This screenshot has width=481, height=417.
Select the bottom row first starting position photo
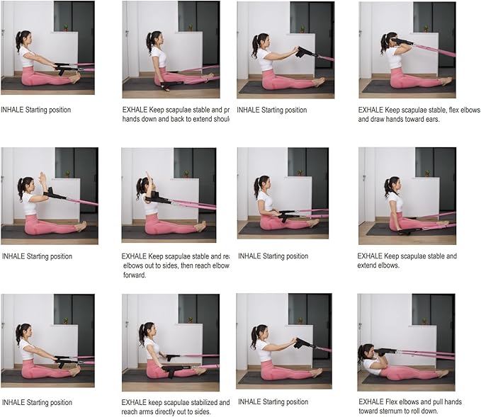pos(47,341)
